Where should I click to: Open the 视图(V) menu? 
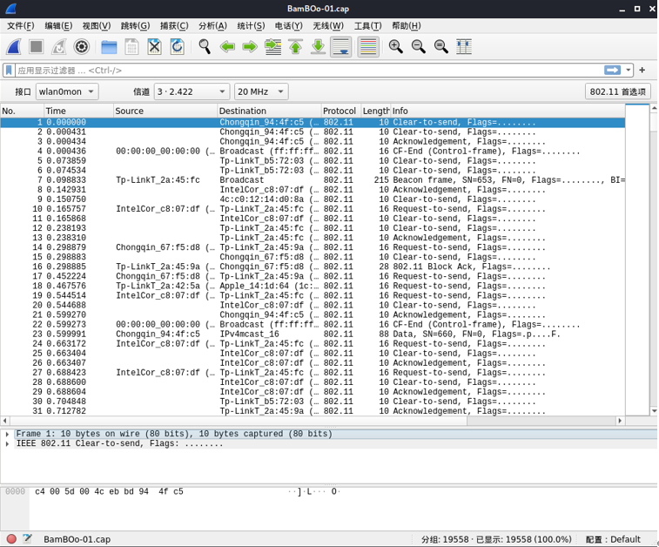(x=97, y=25)
